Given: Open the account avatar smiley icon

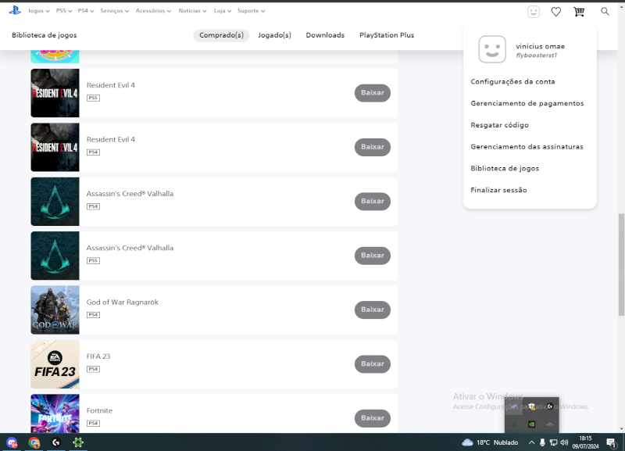Looking at the screenshot, I should click(534, 12).
